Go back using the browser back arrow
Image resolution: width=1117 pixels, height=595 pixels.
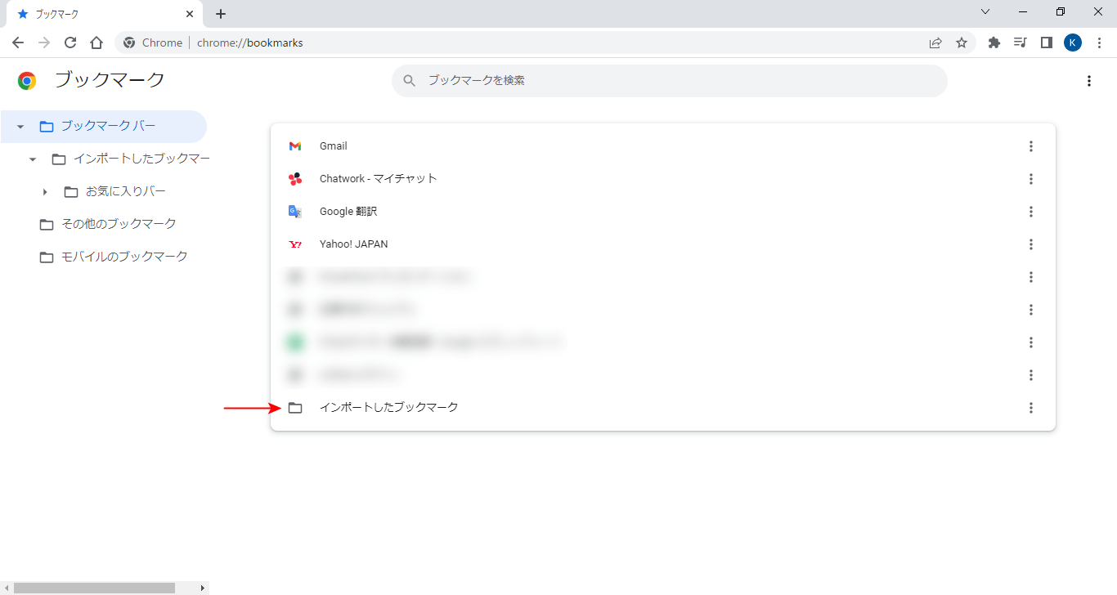18,42
